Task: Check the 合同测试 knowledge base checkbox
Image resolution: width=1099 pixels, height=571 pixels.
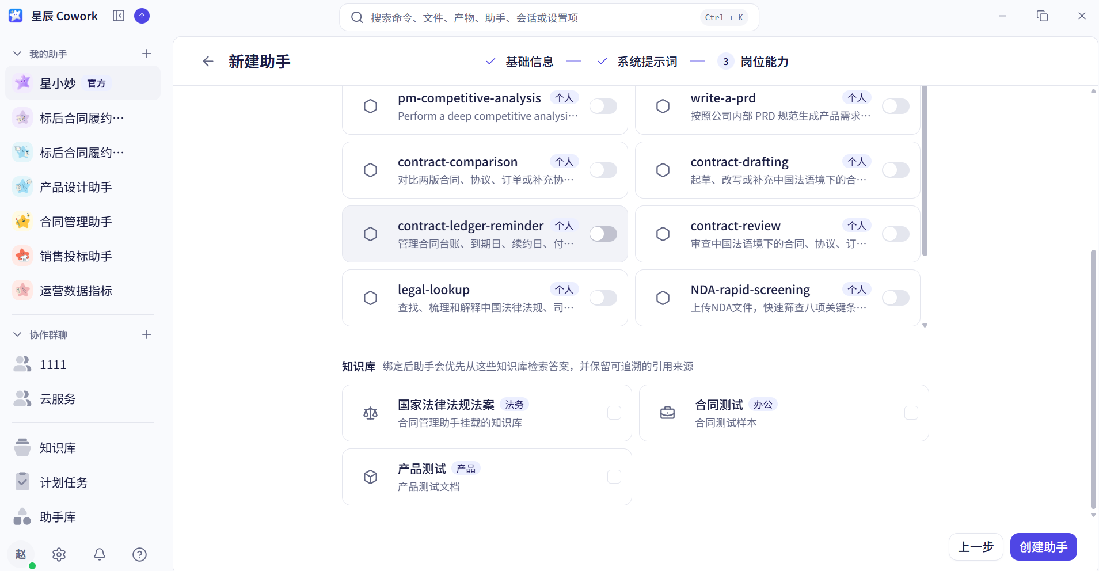Action: pos(911,413)
